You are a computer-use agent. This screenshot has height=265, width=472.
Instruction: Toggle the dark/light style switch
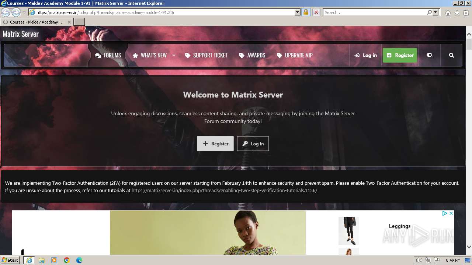coord(429,55)
